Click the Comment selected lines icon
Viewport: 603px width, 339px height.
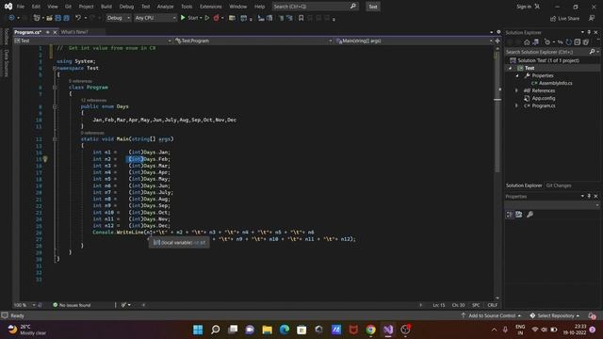(x=281, y=18)
